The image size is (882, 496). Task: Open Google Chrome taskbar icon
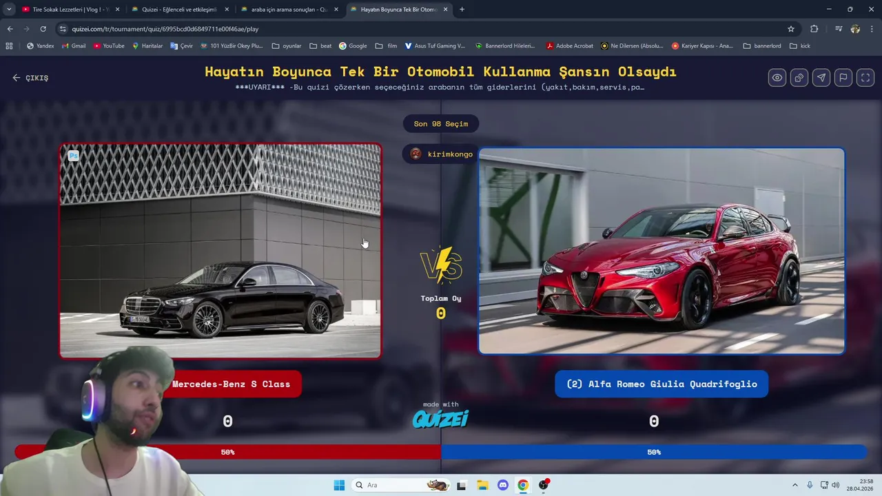click(523, 485)
